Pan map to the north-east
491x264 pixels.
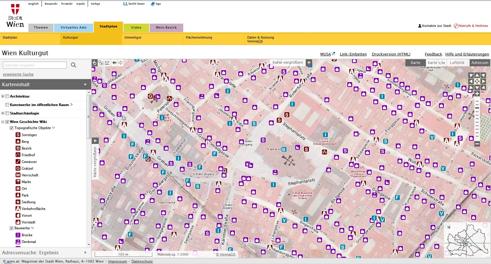[483, 75]
